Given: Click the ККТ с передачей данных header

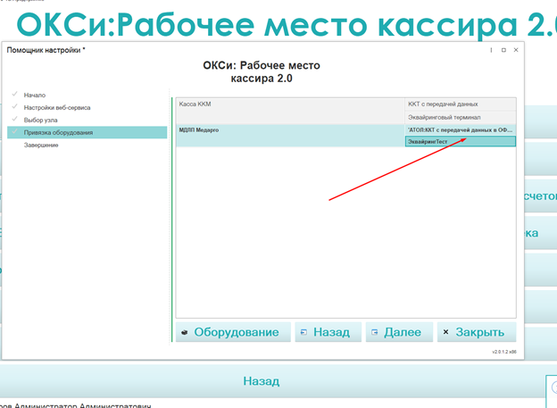Looking at the screenshot, I should (461, 104).
